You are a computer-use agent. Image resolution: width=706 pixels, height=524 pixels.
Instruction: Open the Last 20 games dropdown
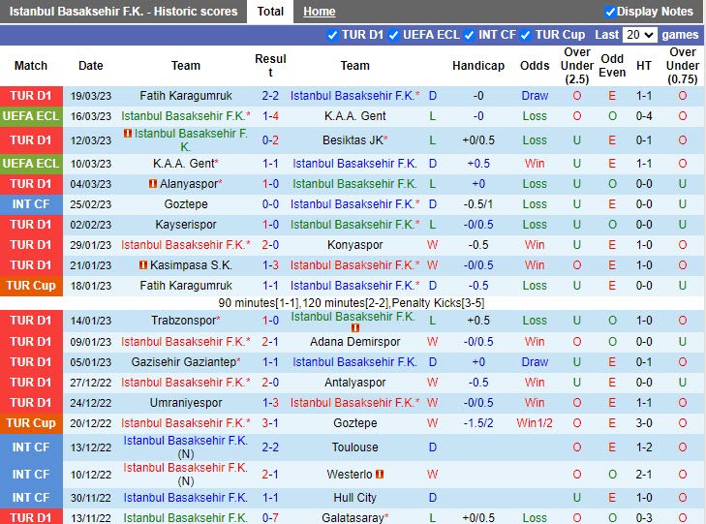(x=640, y=35)
